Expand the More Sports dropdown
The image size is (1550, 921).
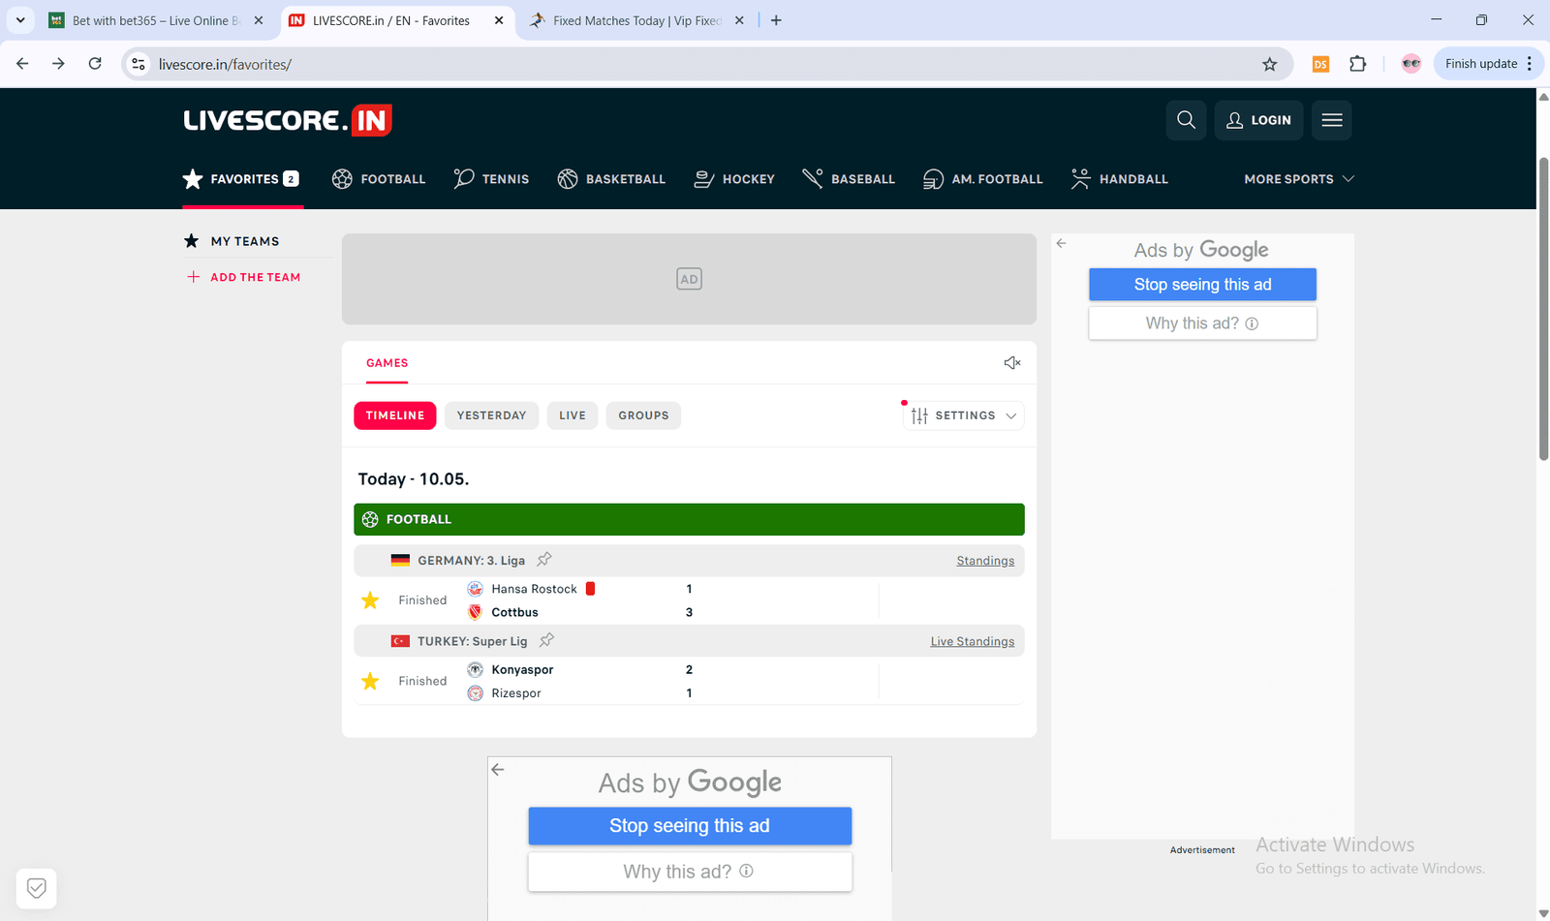point(1298,179)
